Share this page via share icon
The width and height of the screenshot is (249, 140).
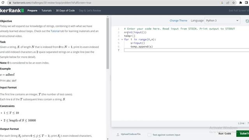pyautogui.click(x=228, y=3)
